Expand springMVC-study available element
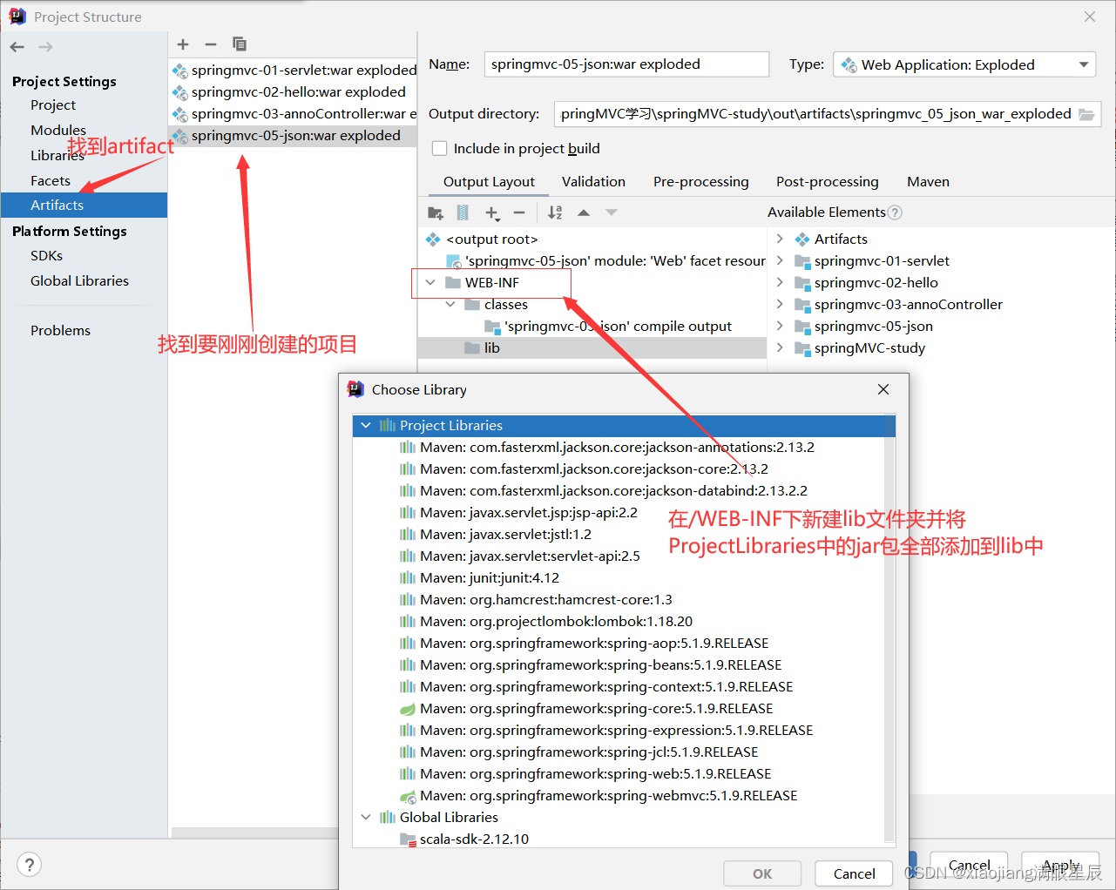 [780, 347]
